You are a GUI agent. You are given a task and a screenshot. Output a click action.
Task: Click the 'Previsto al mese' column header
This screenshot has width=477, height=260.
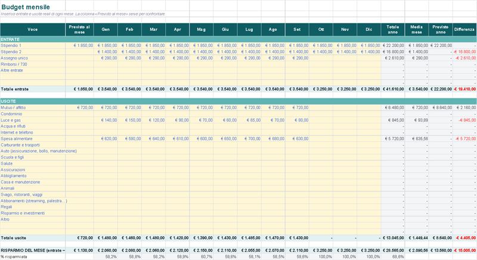pyautogui.click(x=79, y=29)
